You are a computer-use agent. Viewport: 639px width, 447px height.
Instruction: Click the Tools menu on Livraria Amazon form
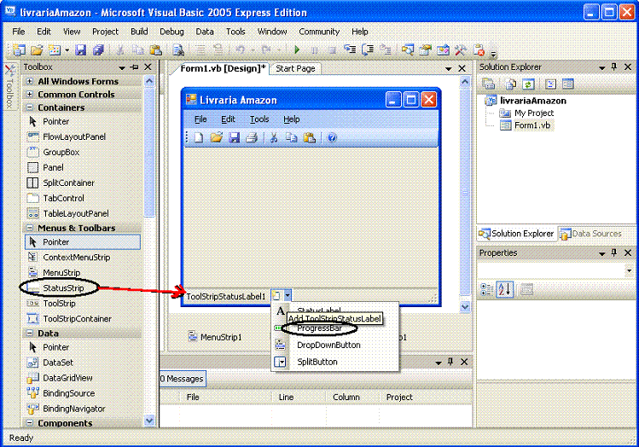coord(259,119)
